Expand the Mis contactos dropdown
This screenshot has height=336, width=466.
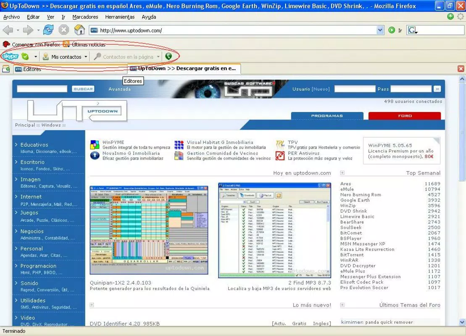click(86, 56)
